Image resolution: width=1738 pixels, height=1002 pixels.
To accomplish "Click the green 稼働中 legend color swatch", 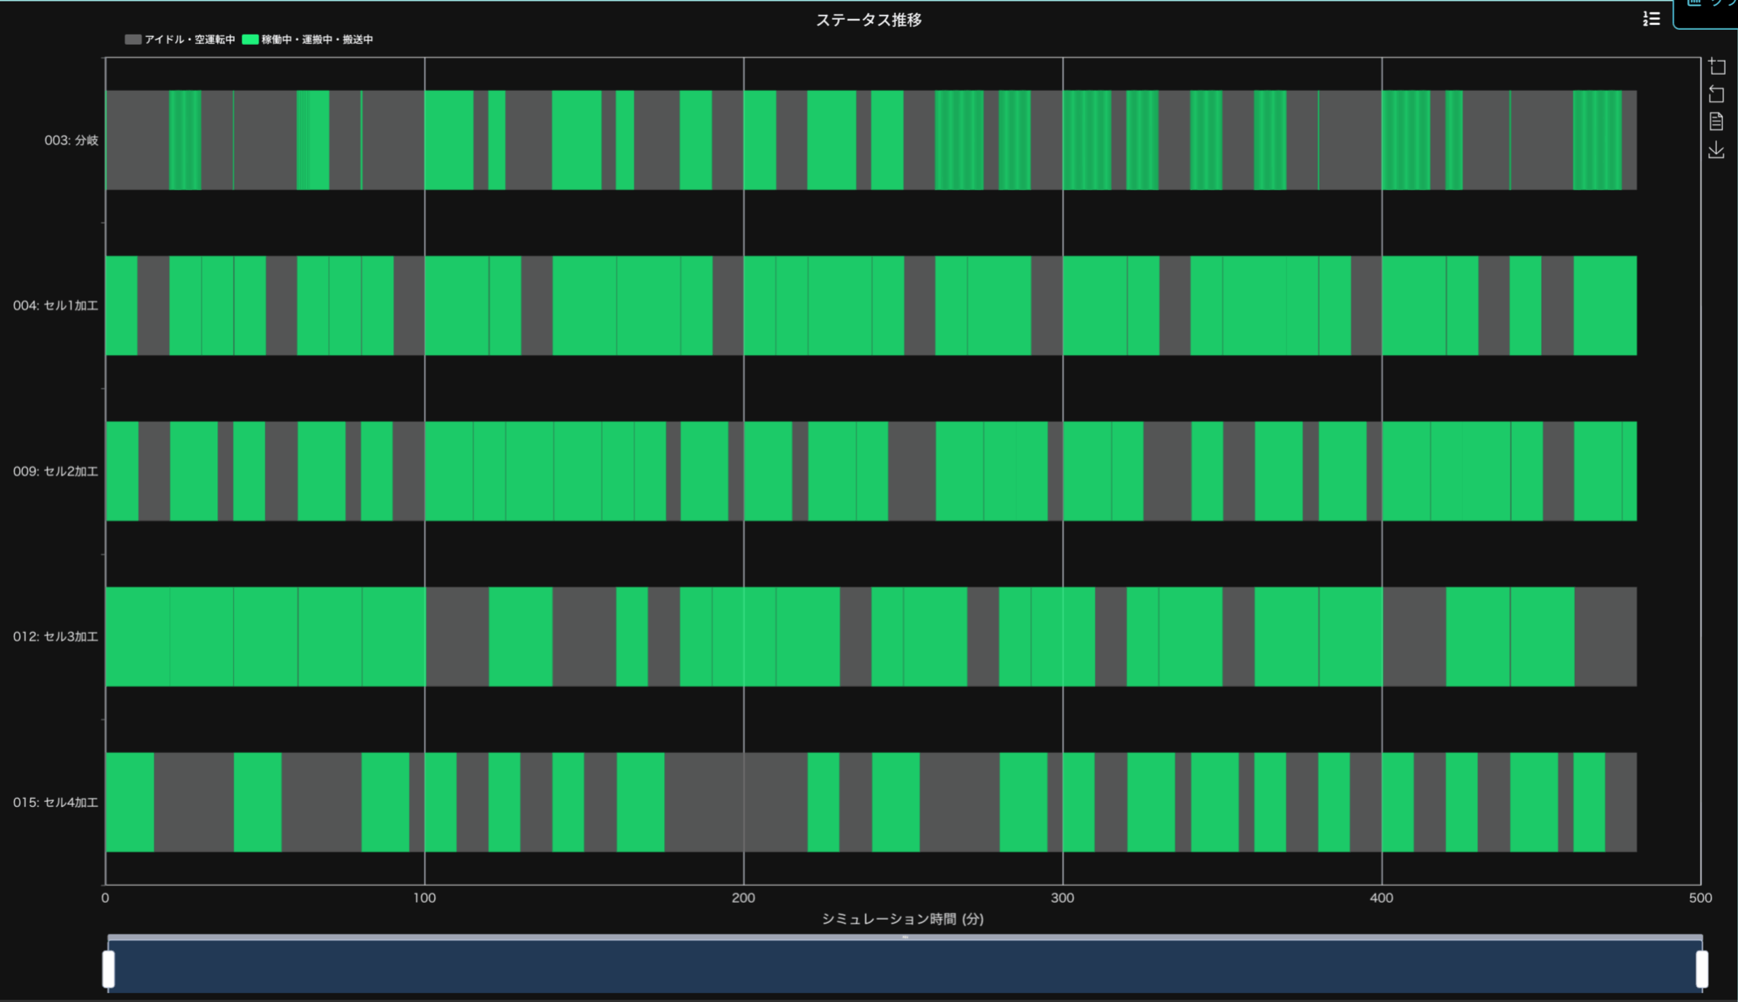I will [x=251, y=40].
